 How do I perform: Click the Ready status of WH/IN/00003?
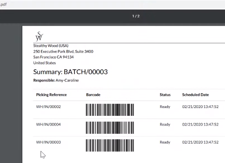pos(165,142)
